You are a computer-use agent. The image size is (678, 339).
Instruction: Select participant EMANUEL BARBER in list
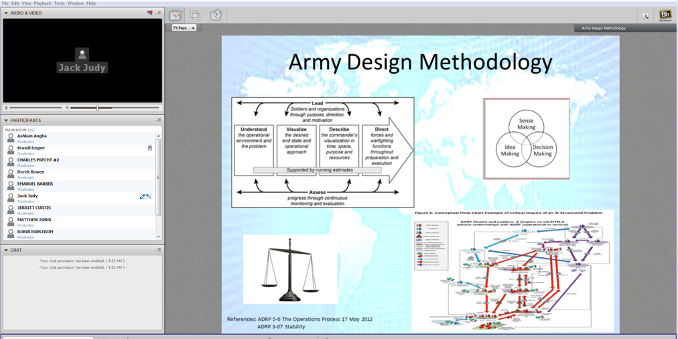(x=35, y=184)
